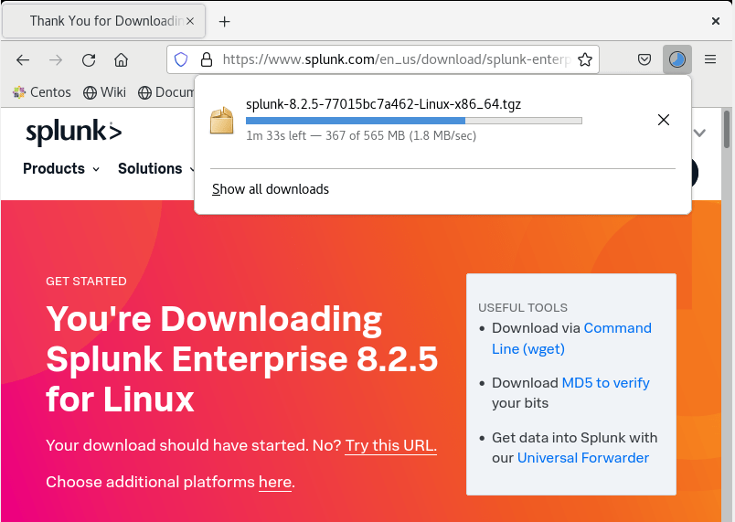Show all downloads

pyautogui.click(x=271, y=189)
